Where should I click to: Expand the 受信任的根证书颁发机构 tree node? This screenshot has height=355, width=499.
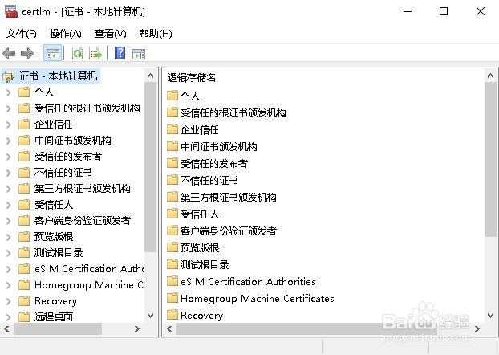(x=9, y=108)
